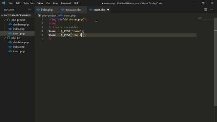The width and height of the screenshot is (217, 122).
Task: Click PHP icon on database.php tab
Action: [x=62, y=10]
